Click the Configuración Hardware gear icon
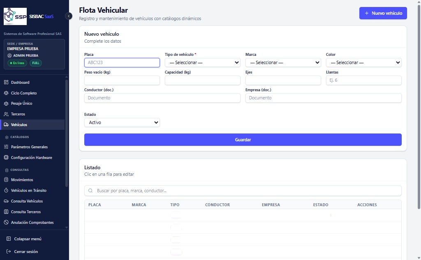 6,157
